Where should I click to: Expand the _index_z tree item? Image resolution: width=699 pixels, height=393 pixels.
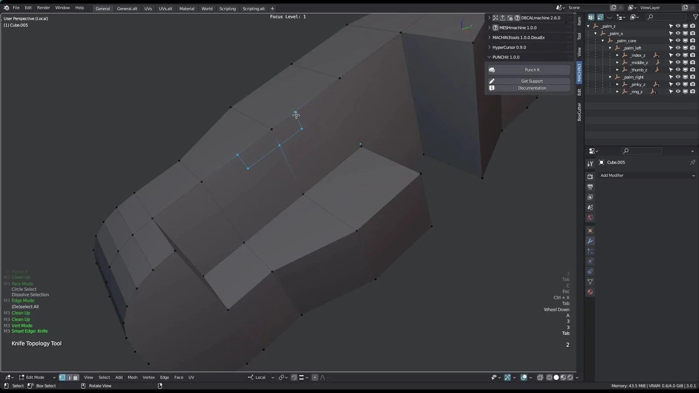coord(617,55)
